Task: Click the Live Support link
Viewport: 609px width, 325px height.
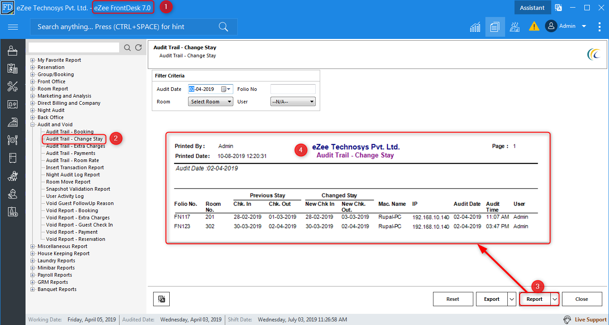Action: click(591, 320)
